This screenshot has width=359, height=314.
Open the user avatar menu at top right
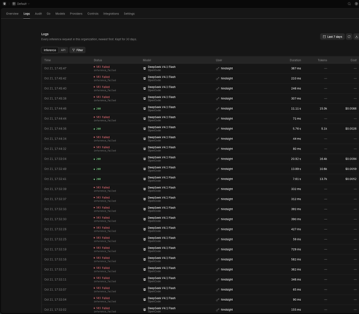click(x=356, y=4)
